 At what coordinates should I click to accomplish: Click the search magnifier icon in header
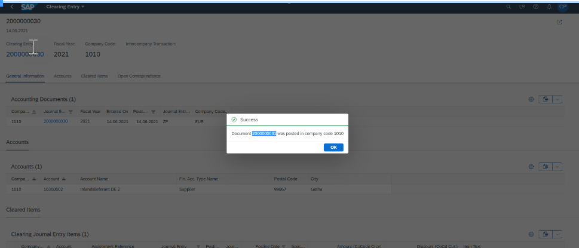click(x=508, y=7)
